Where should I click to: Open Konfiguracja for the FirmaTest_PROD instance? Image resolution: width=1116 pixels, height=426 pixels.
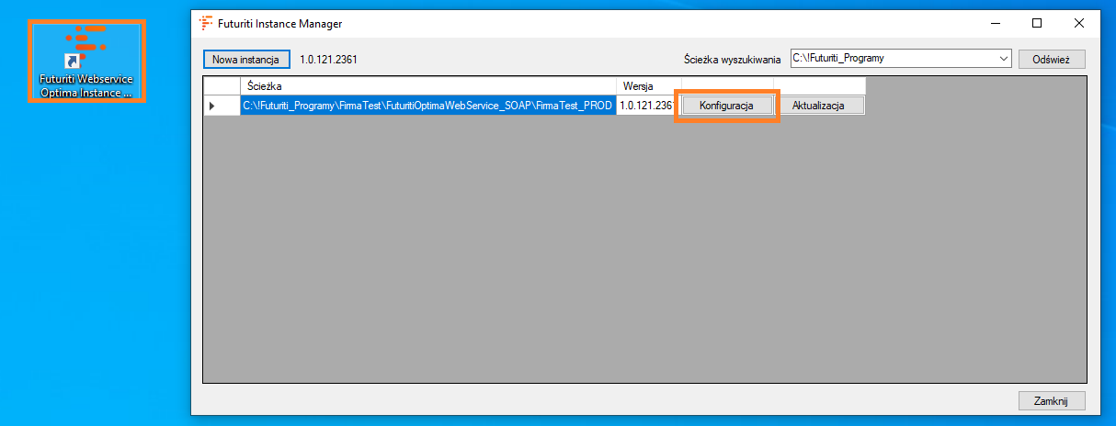coord(726,106)
